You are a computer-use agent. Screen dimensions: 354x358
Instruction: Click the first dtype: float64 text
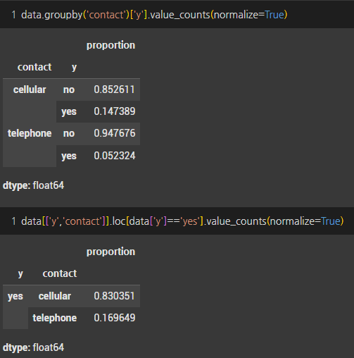33,185
